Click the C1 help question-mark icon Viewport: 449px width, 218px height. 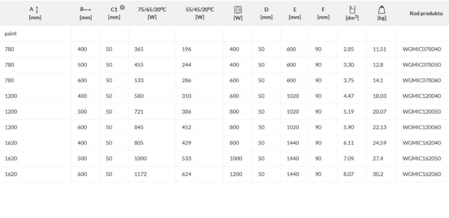tap(122, 8)
